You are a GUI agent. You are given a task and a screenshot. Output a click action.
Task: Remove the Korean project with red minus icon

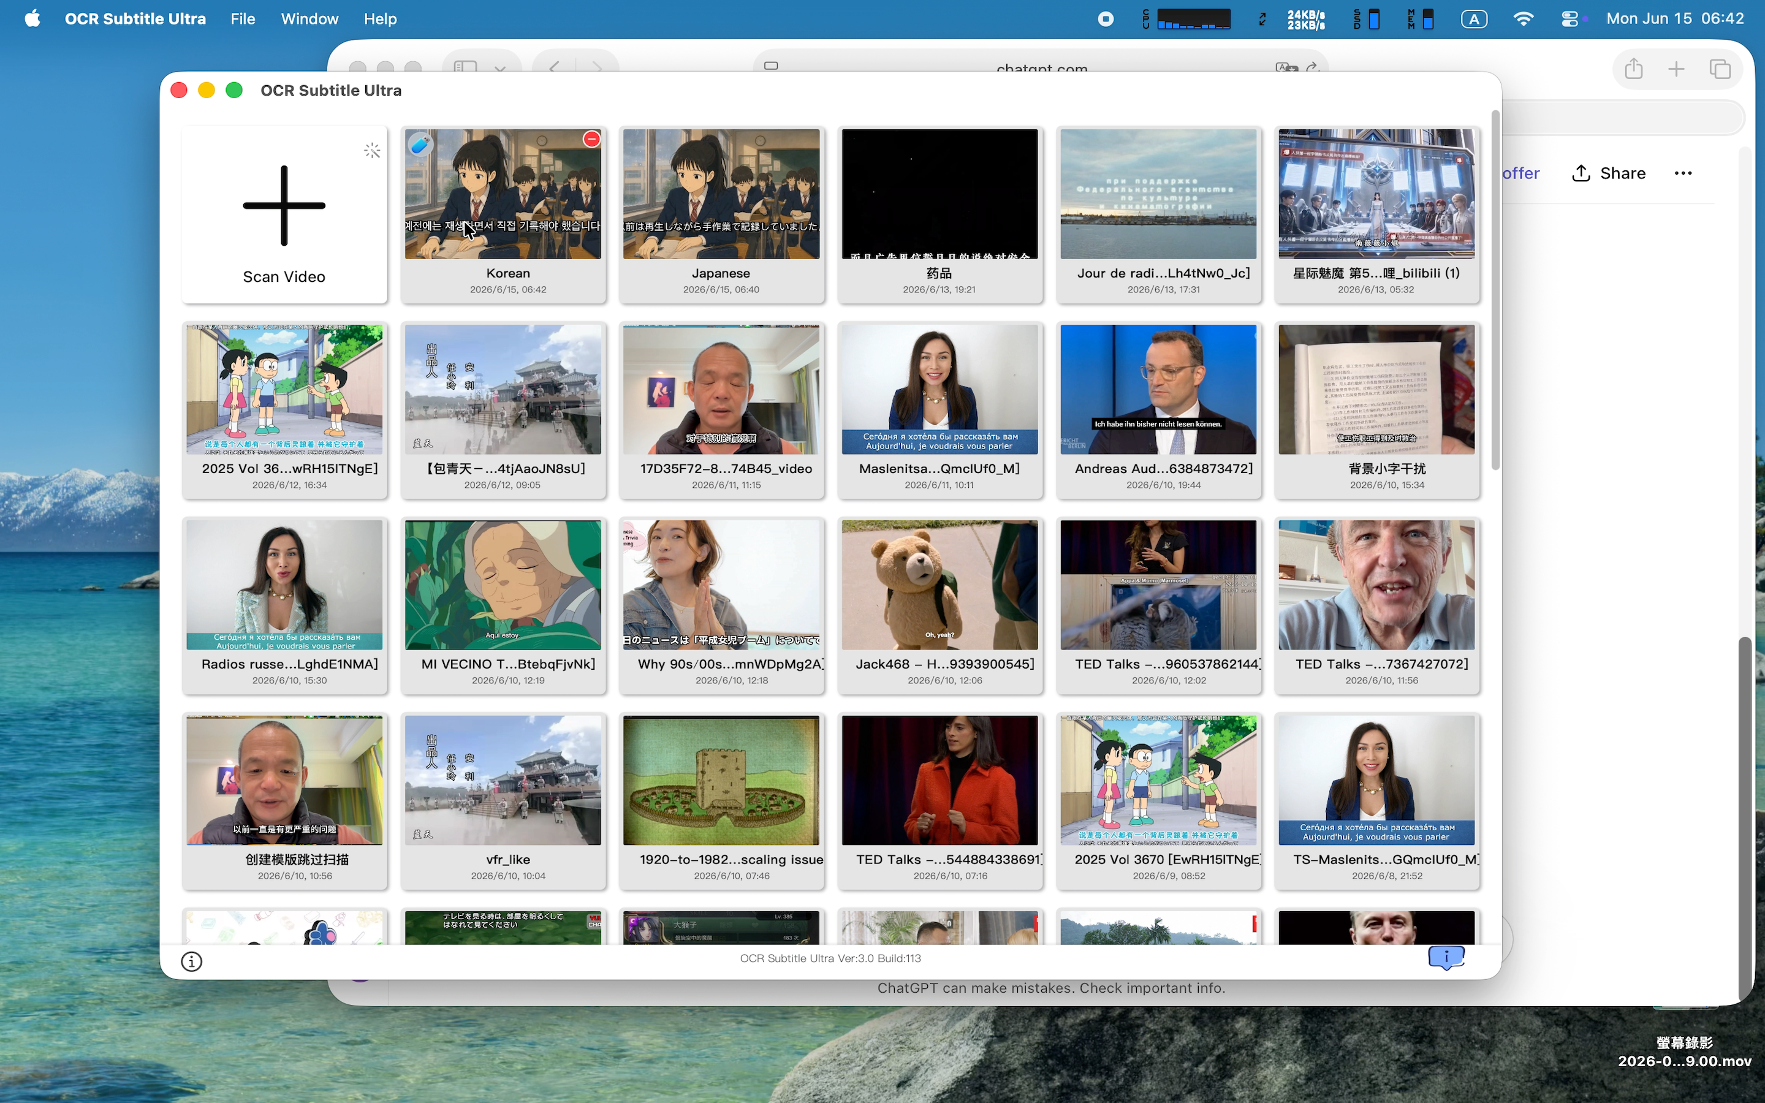(x=591, y=138)
